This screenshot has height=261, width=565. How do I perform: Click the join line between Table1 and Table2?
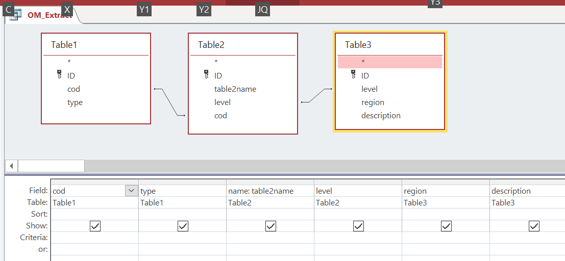[170, 102]
